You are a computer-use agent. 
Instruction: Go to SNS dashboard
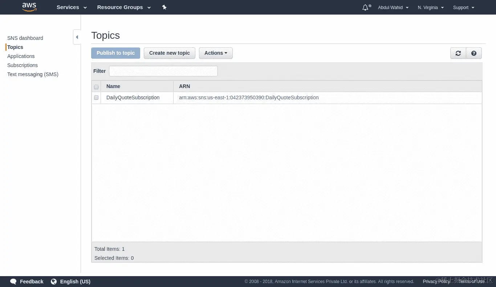(x=25, y=38)
